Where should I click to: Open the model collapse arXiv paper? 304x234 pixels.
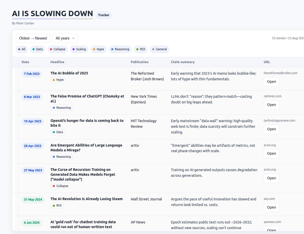[x=271, y=178]
